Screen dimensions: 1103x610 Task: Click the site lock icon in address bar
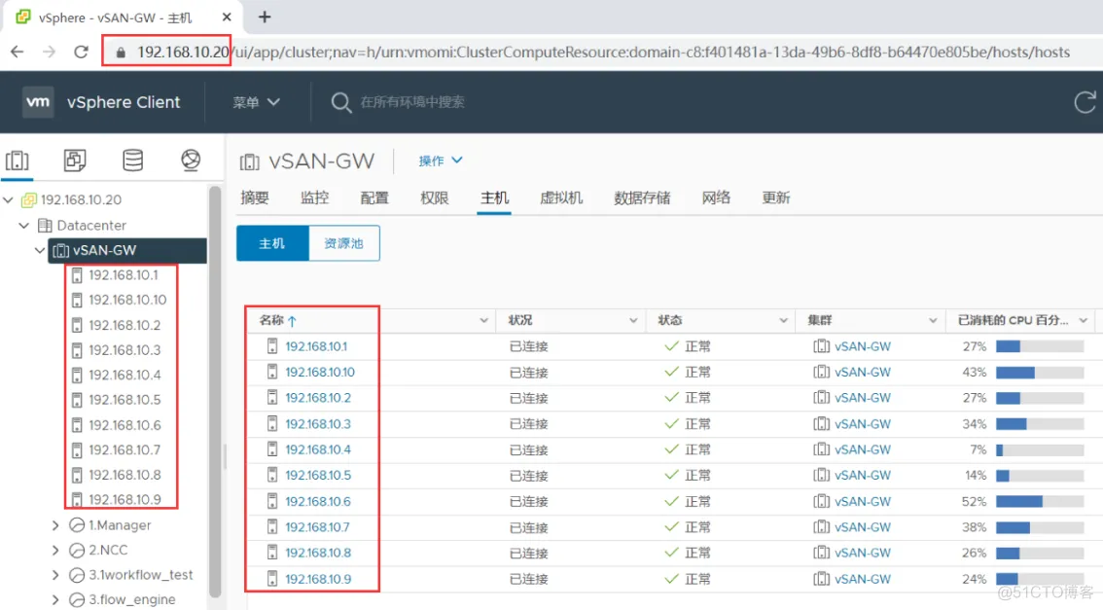click(x=121, y=53)
